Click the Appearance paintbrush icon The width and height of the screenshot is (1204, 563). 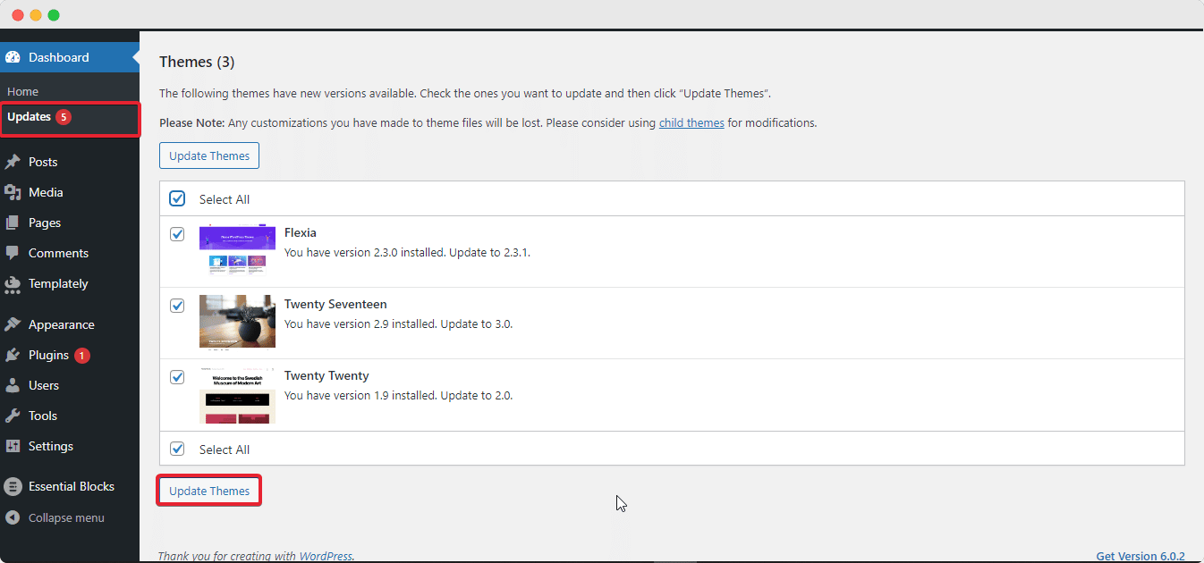[13, 324]
